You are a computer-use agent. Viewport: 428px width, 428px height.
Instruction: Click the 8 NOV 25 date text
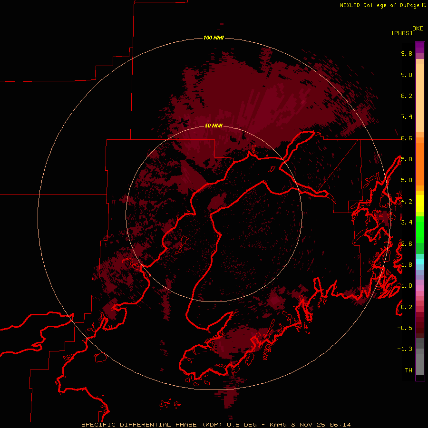click(308, 425)
